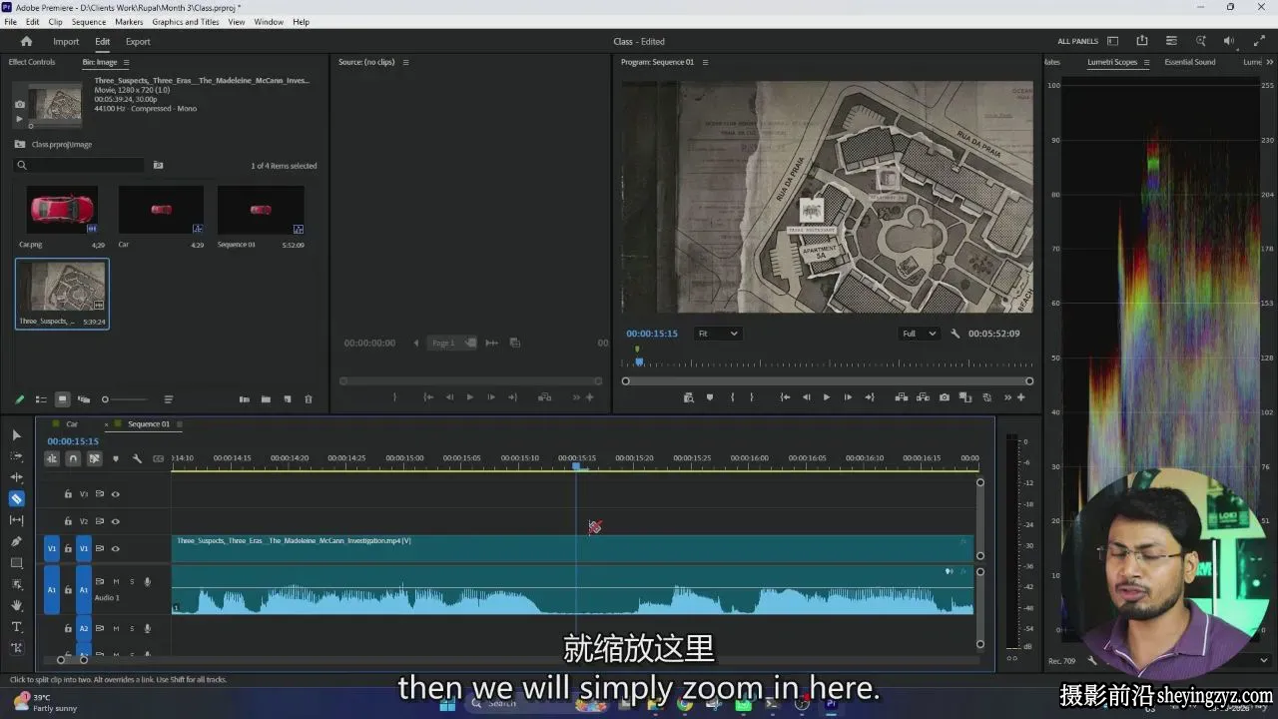This screenshot has height=719, width=1278.
Task: Add marker in timeline header
Action: click(116, 458)
